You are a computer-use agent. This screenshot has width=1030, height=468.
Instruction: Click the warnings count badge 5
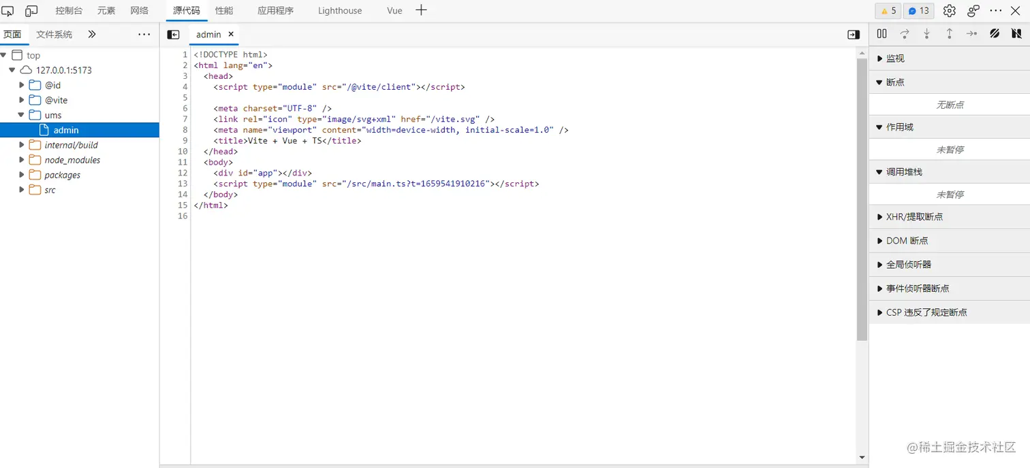(x=888, y=11)
